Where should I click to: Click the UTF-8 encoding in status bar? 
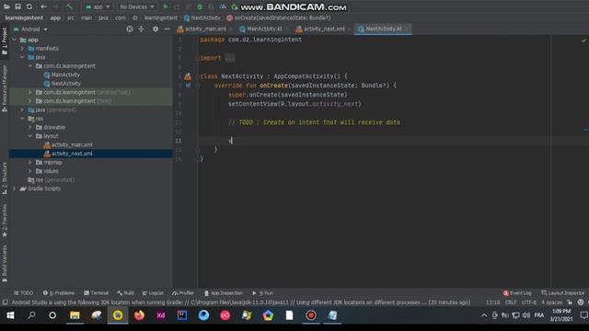click(x=529, y=302)
